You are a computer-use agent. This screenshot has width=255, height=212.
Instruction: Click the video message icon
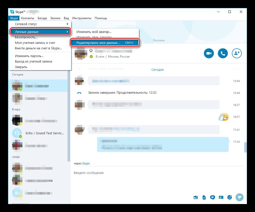(213, 197)
